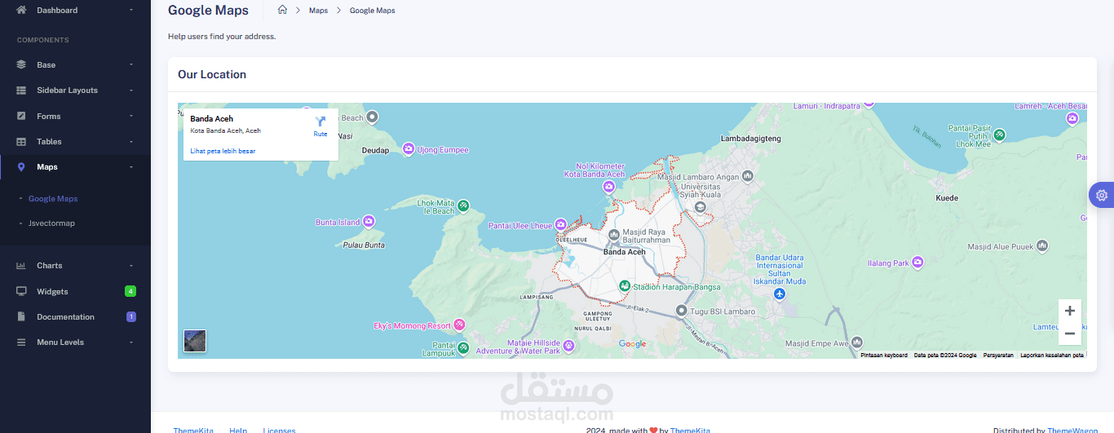Click the Masjid Alue Puuek marker

(x=1042, y=246)
